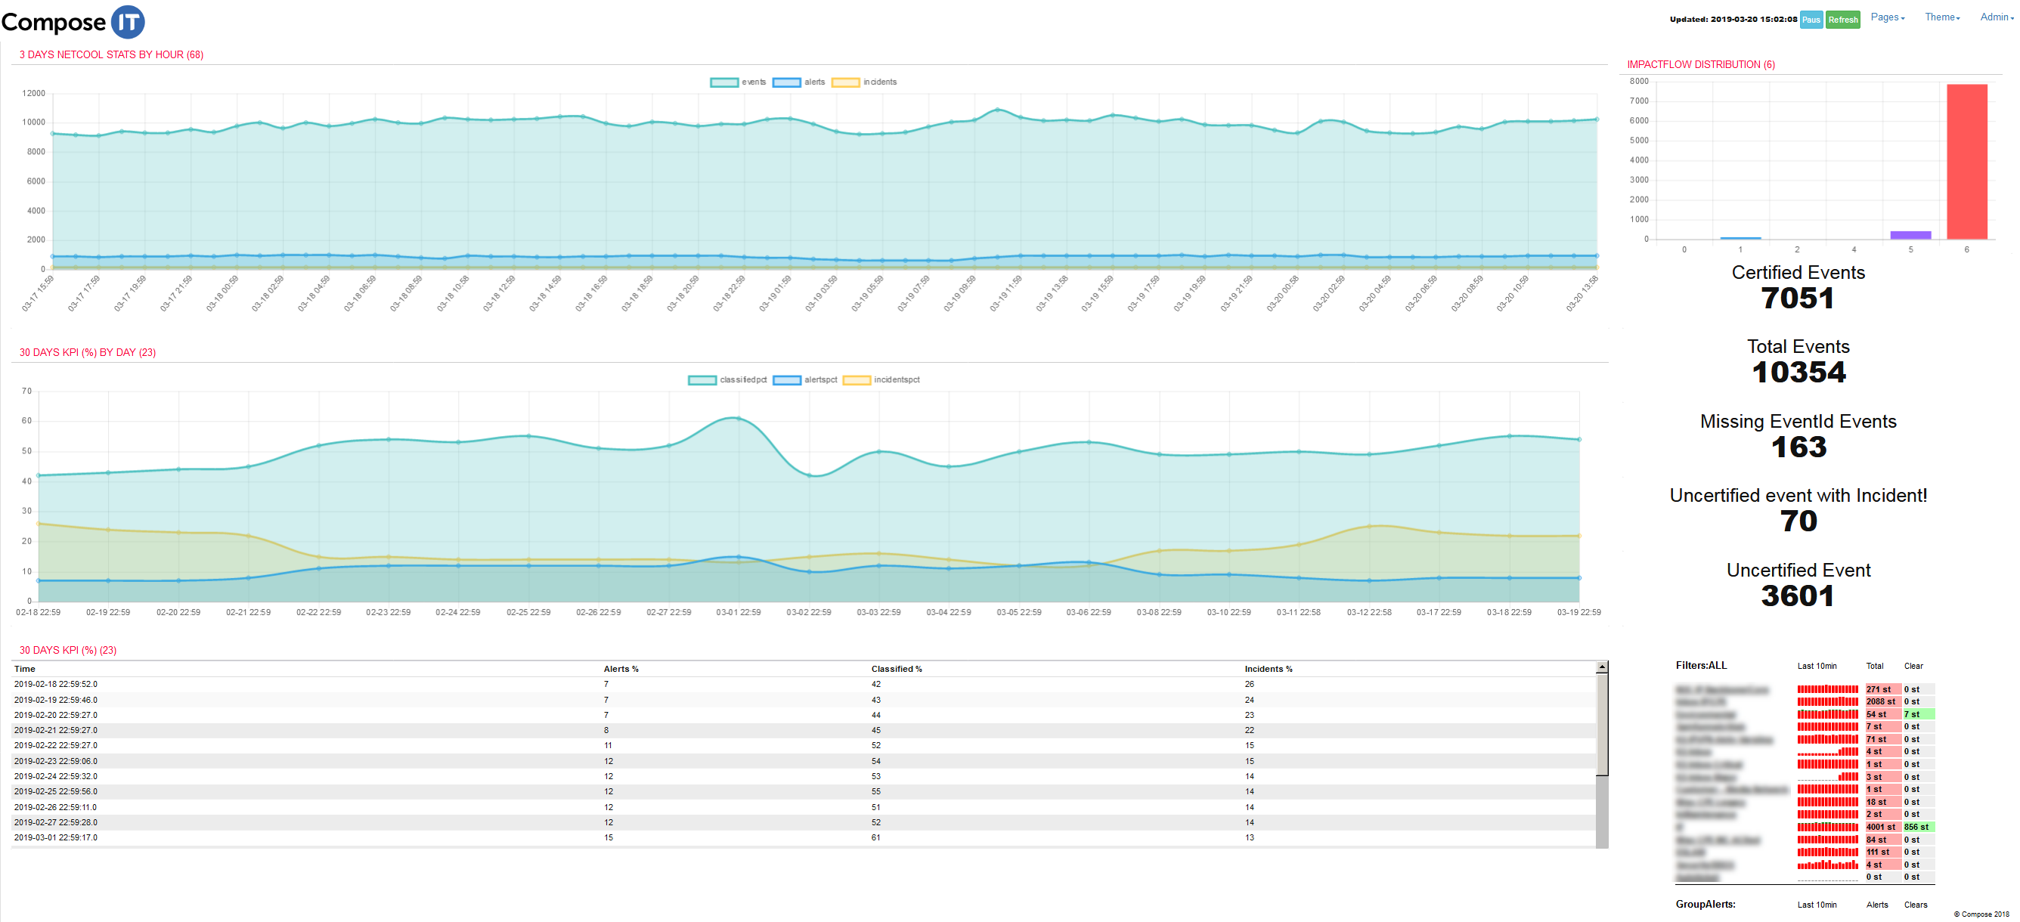Click scroll-up arrow of KPI table
Viewport: 2020px width, 922px height.
click(x=1601, y=667)
